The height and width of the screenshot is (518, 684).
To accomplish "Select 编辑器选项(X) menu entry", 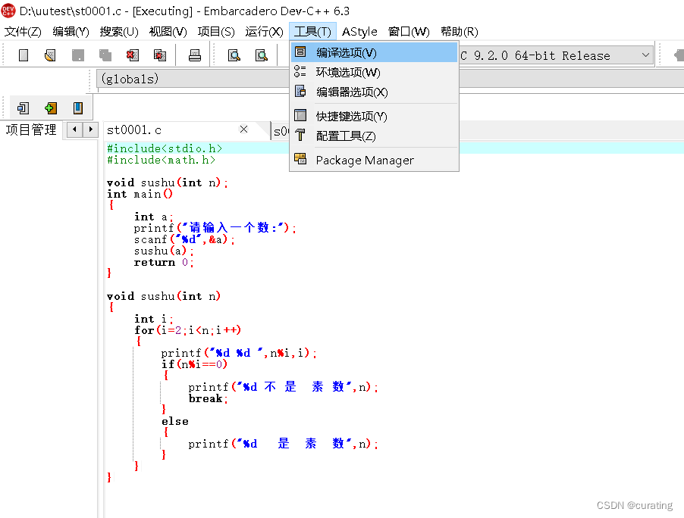I will coord(374,92).
